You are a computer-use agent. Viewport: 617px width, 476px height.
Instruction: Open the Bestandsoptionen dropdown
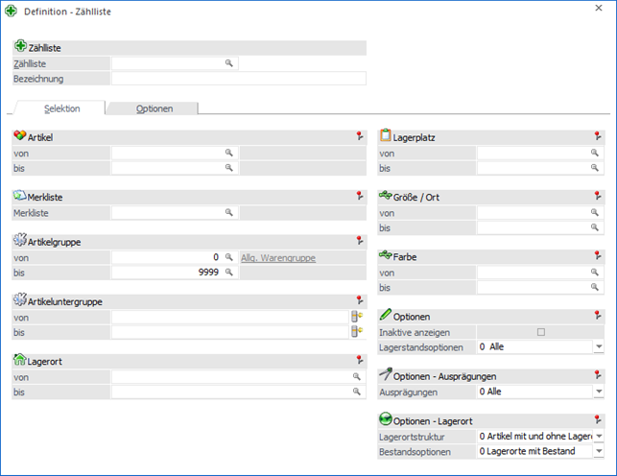coord(598,452)
